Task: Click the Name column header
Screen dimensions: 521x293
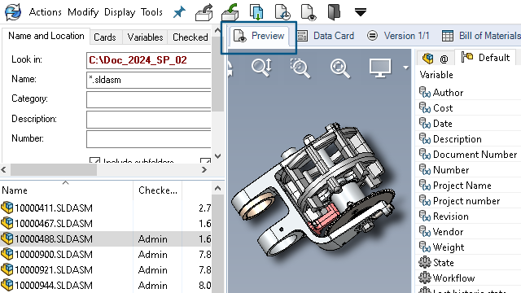Action: (x=15, y=190)
